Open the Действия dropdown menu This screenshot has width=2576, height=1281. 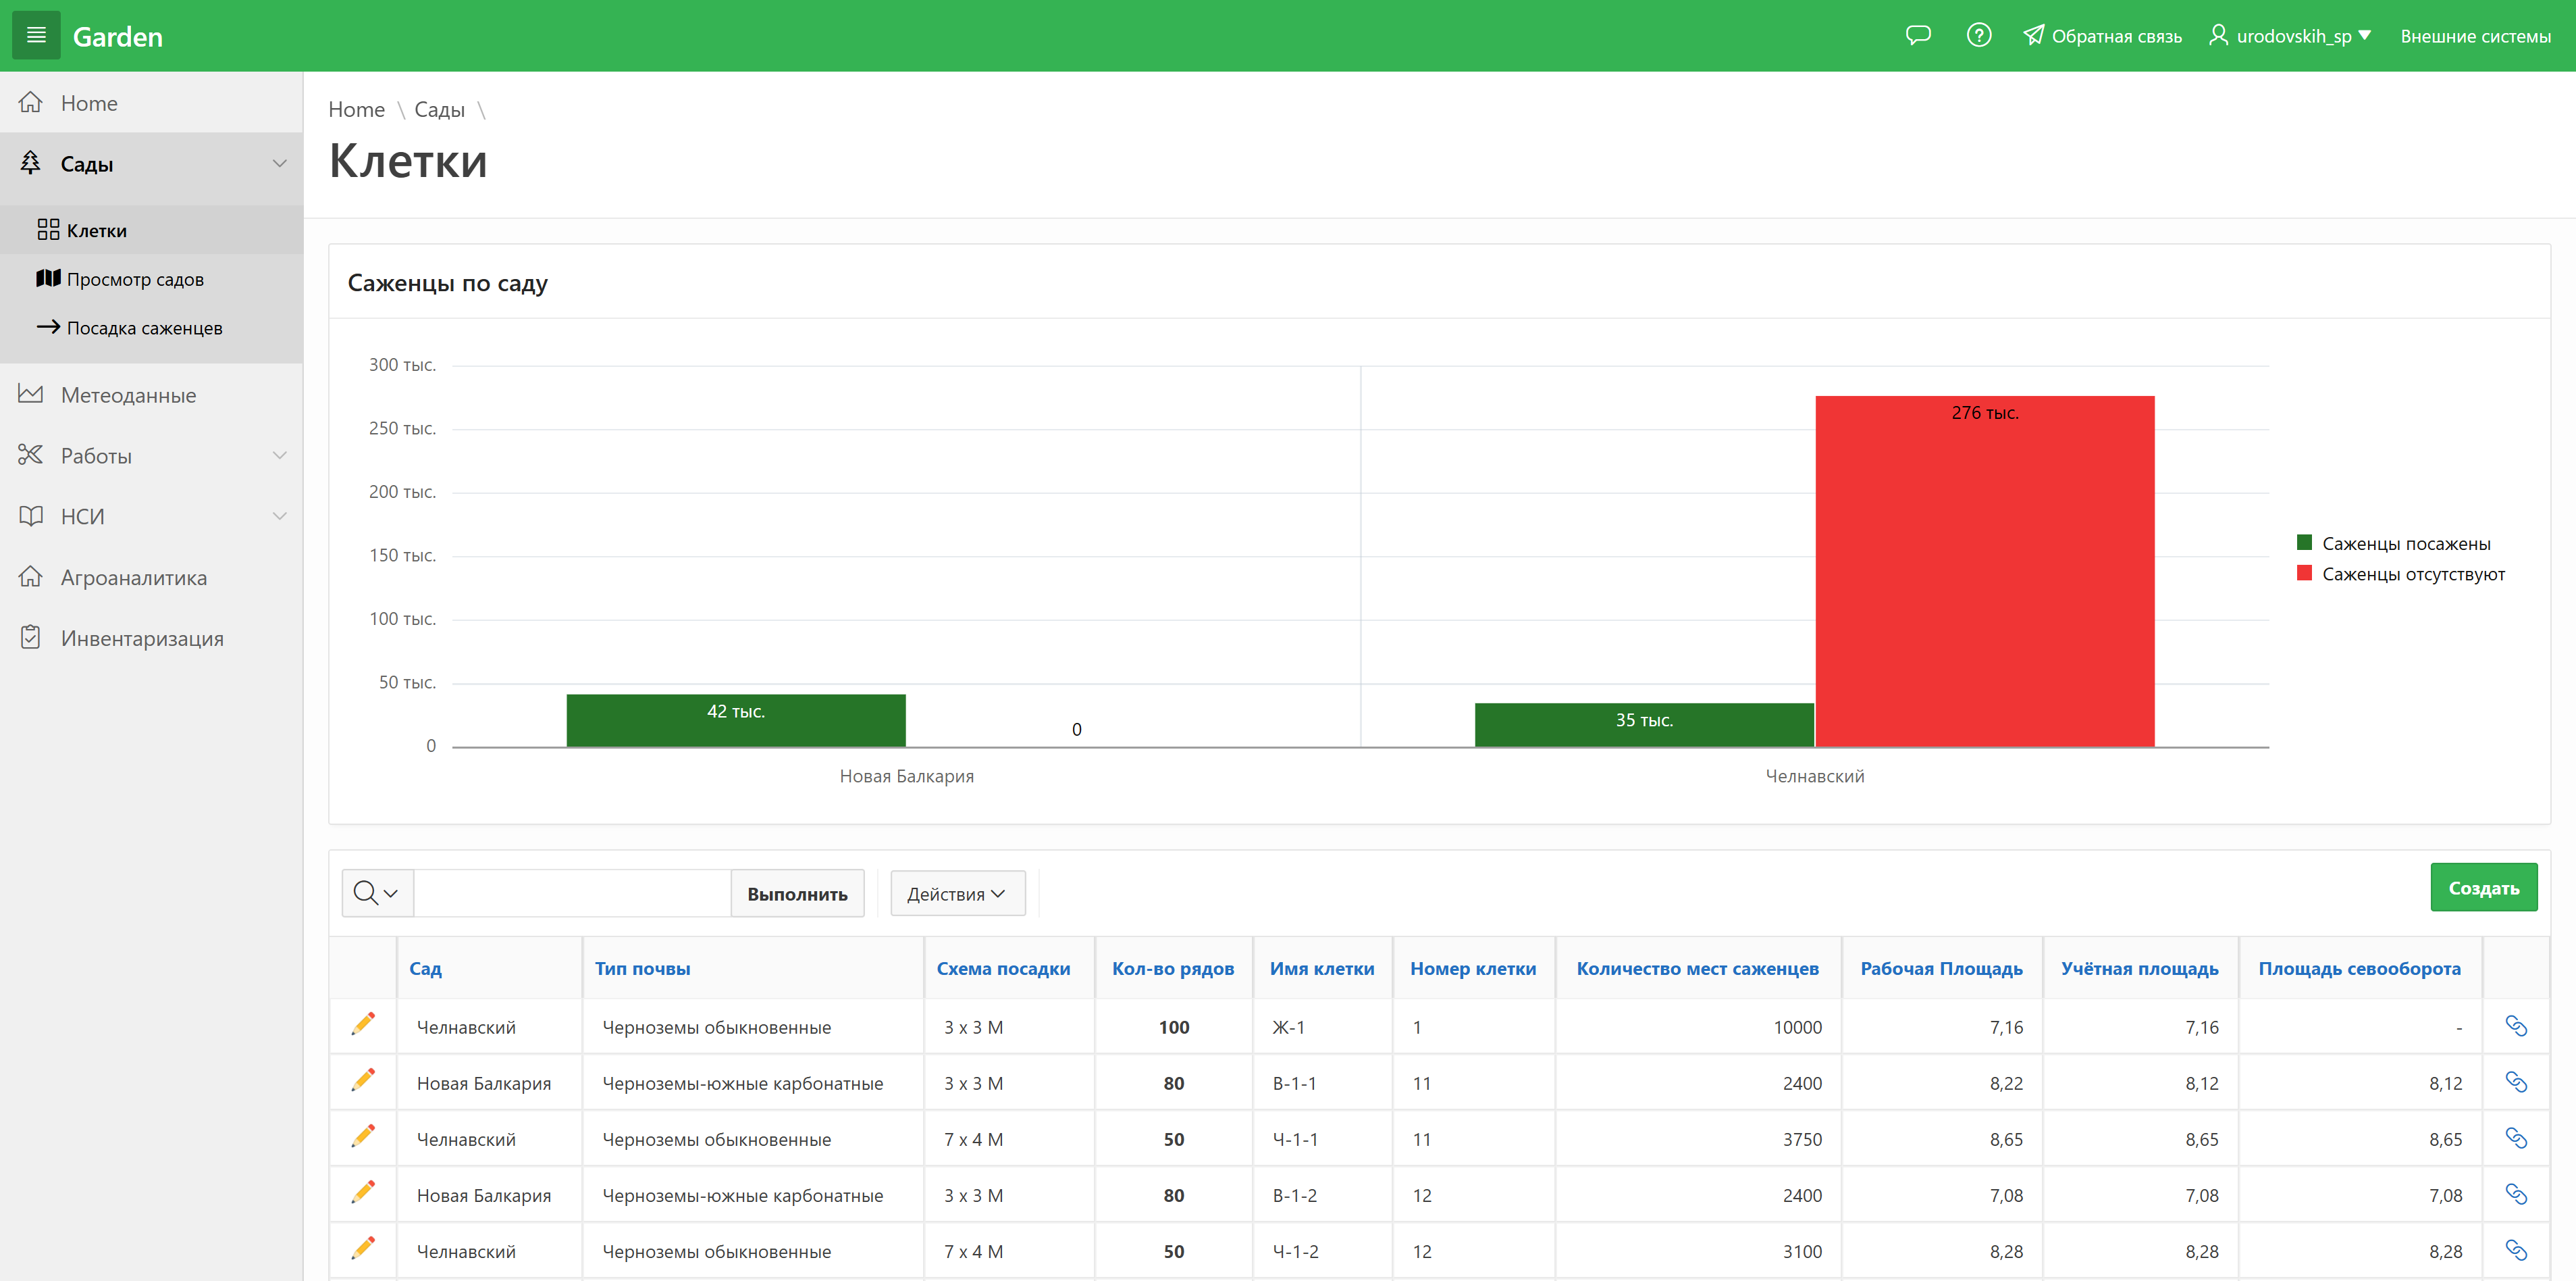coord(956,894)
